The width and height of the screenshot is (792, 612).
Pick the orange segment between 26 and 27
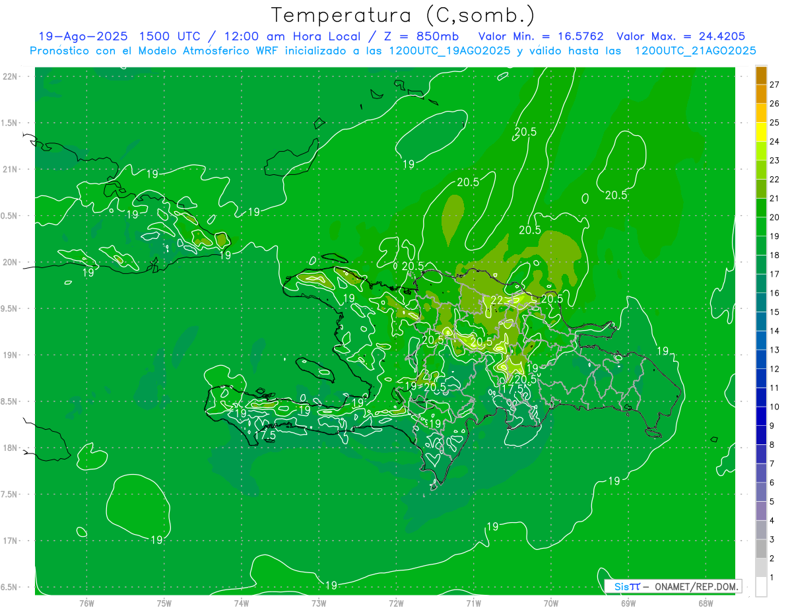(761, 94)
